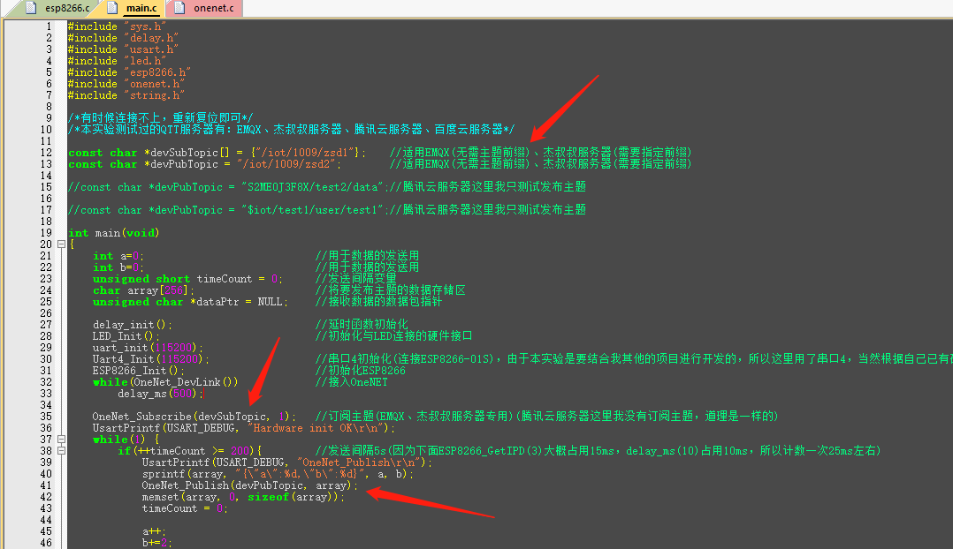Click the "OneNet_Publish" UsartPrintf line
Image resolution: width=953 pixels, height=549 pixels.
[287, 463]
